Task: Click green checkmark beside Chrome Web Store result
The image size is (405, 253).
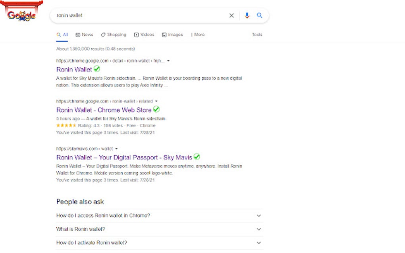Action: tap(156, 110)
